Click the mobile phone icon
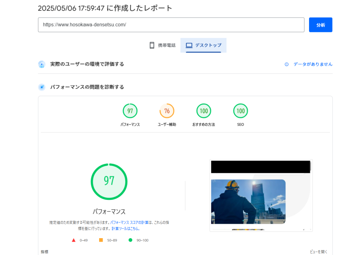 (x=152, y=45)
